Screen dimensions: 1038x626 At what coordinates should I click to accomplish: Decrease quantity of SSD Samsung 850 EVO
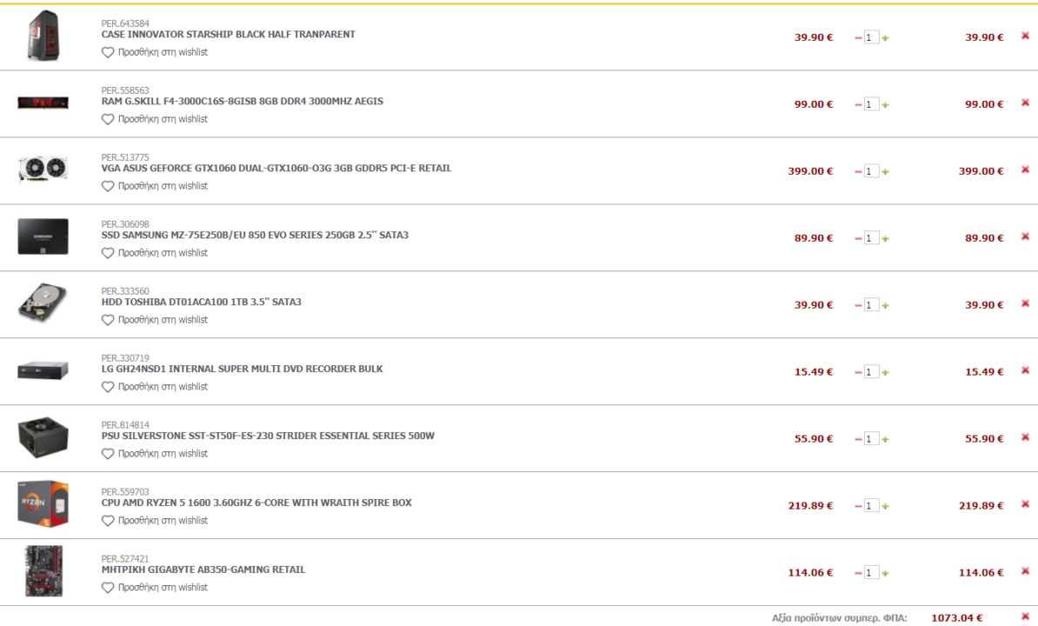(858, 238)
